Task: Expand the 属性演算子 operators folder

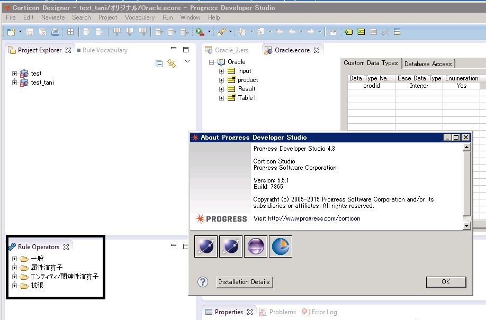Action: (14, 268)
